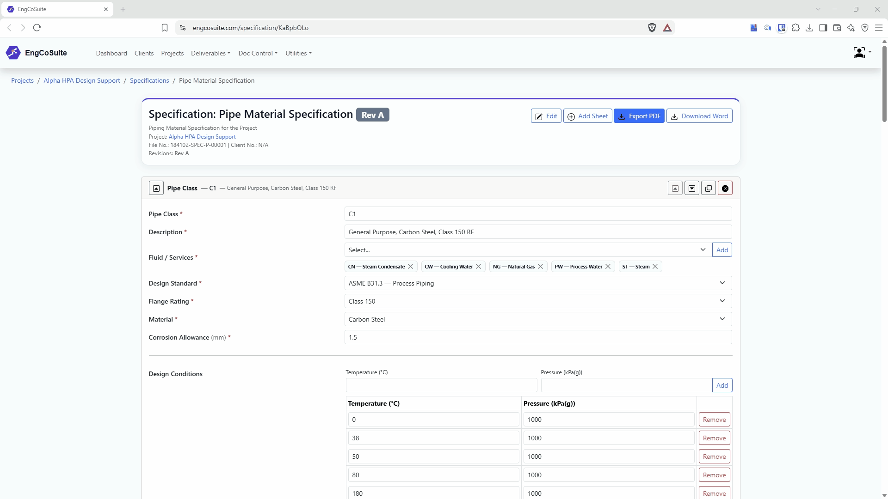The width and height of the screenshot is (888, 499).
Task: Open the Flange Rating dropdown
Action: click(x=538, y=301)
